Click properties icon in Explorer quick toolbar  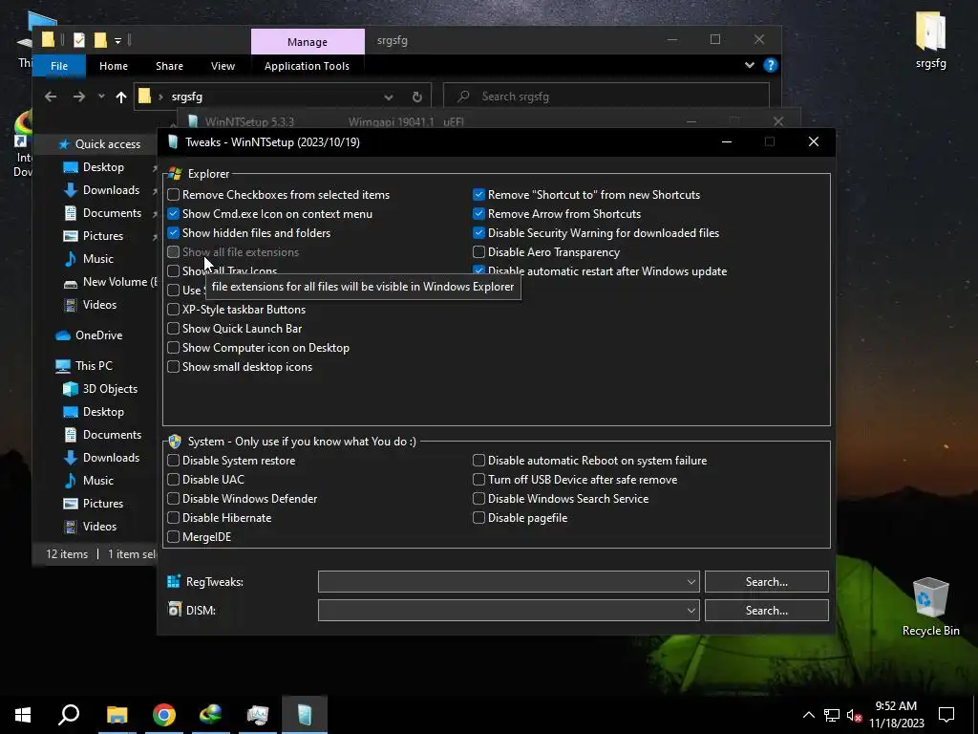79,40
